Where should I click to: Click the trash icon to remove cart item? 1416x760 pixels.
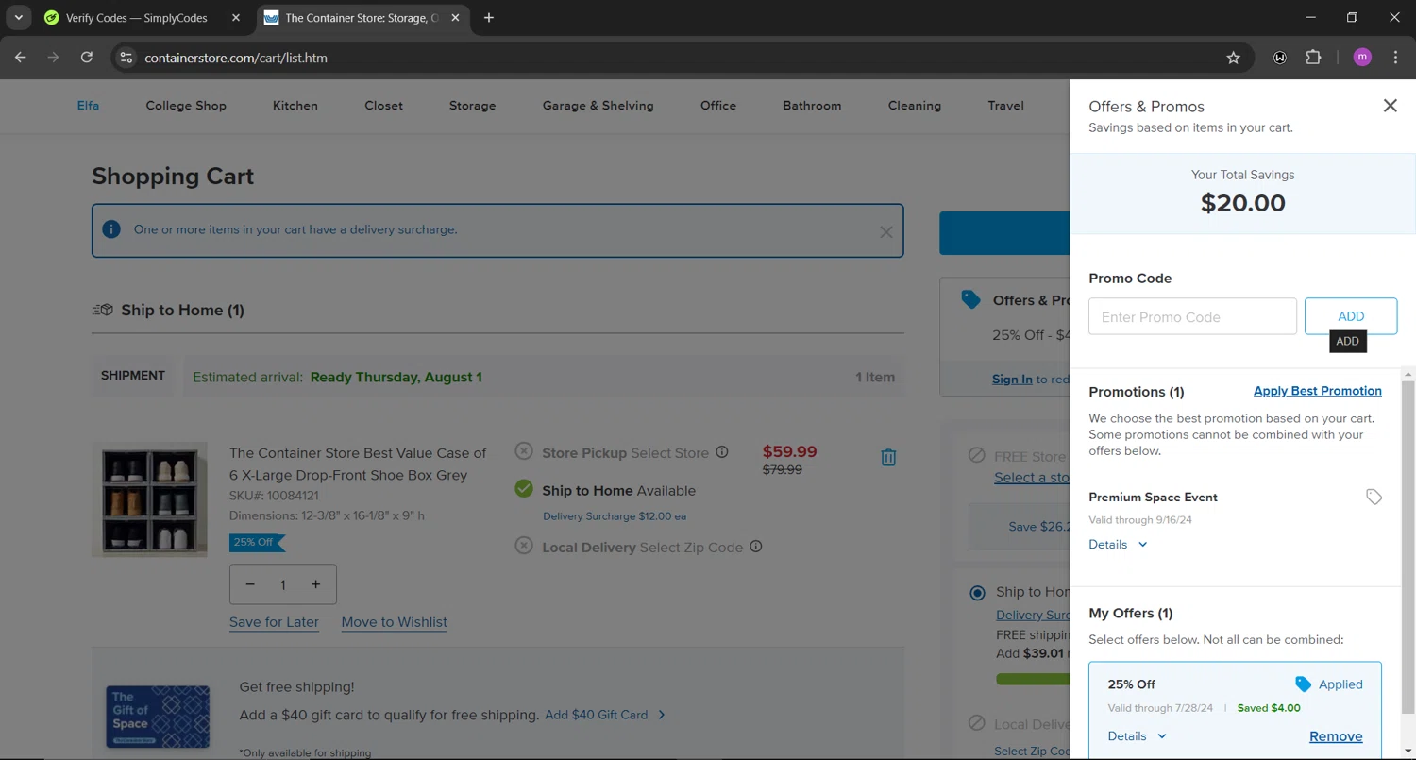(888, 458)
